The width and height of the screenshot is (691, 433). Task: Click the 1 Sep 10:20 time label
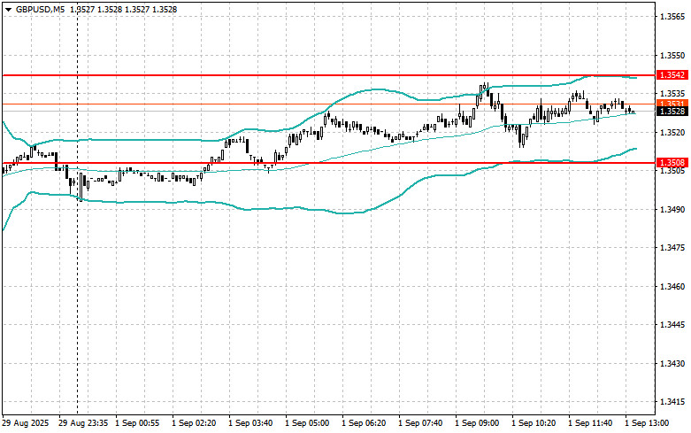pos(534,423)
